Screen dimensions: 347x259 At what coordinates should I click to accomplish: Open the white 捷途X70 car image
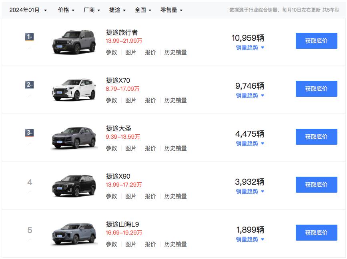click(x=74, y=90)
